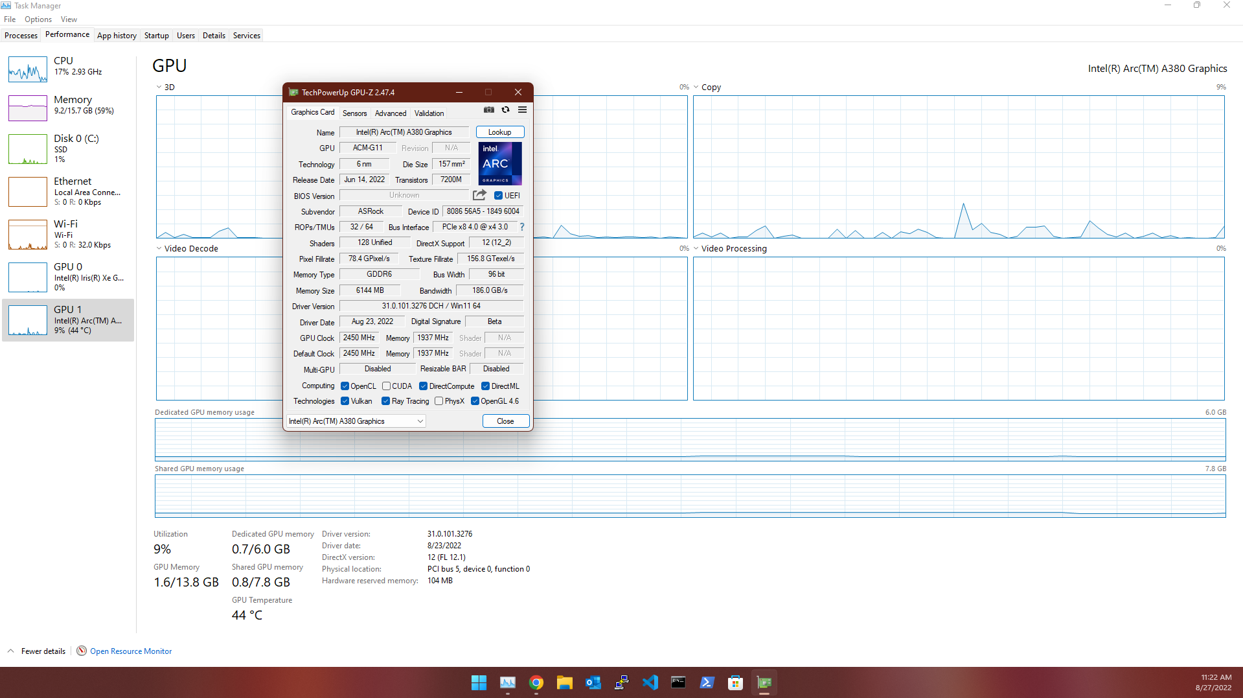The image size is (1243, 698).
Task: Open File Explorer from taskbar
Action: point(564,682)
